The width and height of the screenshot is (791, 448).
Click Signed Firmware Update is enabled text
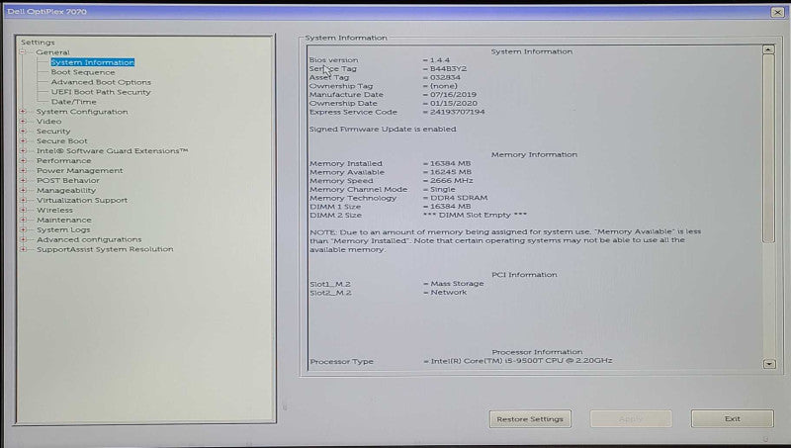pyautogui.click(x=383, y=130)
